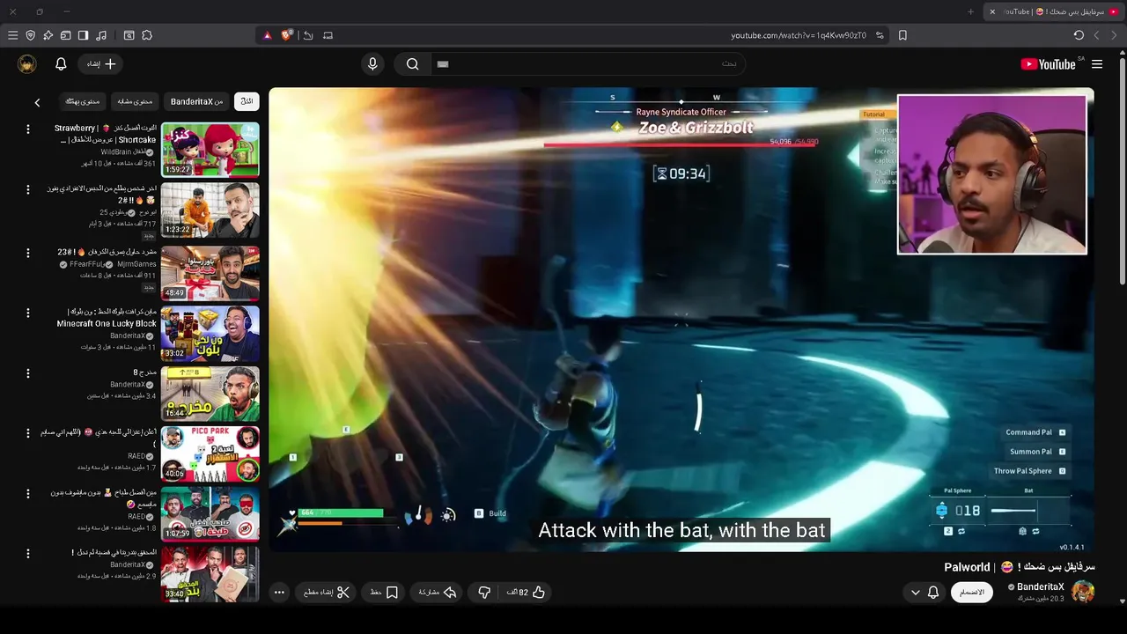The image size is (1127, 634).
Task: Click the site settings icon beside URL
Action: 880,35
